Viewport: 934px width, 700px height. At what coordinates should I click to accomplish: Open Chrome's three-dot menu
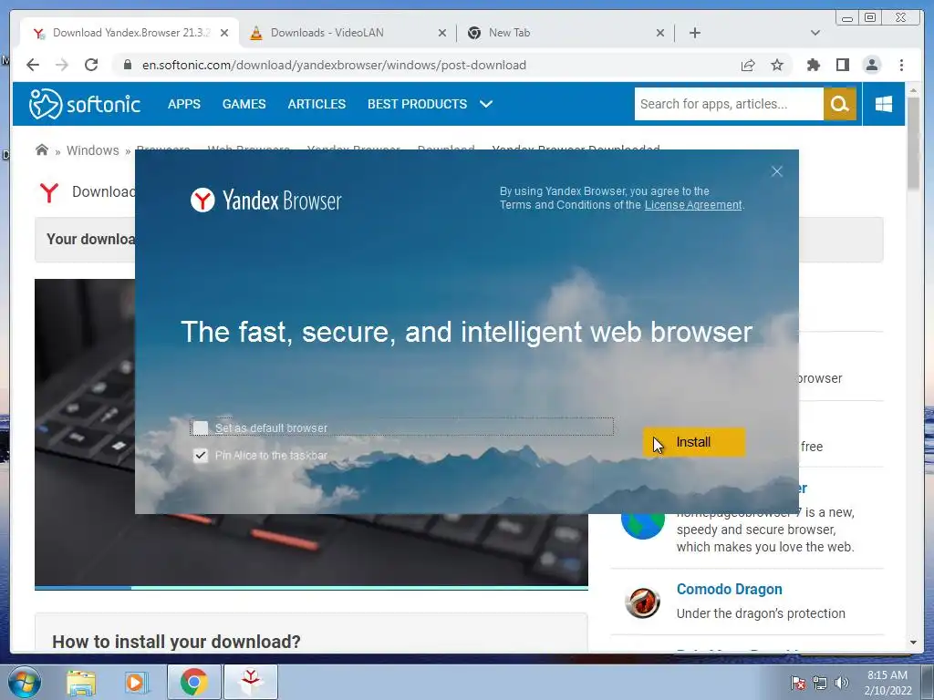[901, 65]
